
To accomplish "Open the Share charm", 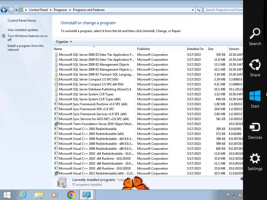I will point(255,68).
